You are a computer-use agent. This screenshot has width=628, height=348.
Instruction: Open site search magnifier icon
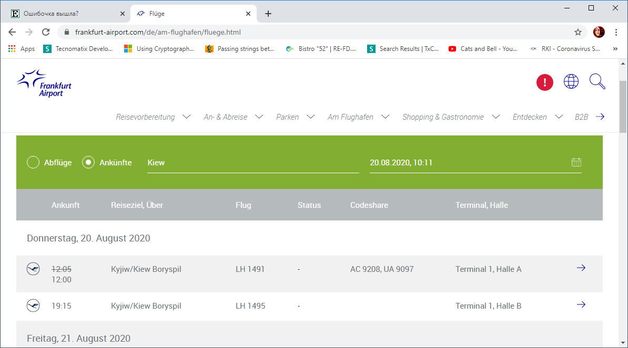(597, 81)
